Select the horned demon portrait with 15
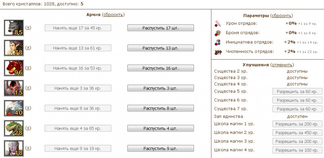 click(x=14, y=88)
